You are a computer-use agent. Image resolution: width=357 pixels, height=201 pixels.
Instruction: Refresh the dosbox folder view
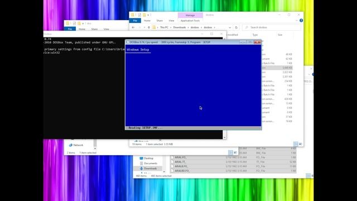236,27
